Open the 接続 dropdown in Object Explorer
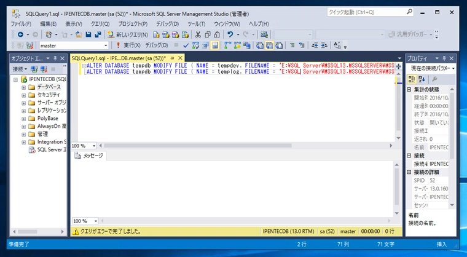This screenshot has height=257, width=467. coord(20,69)
